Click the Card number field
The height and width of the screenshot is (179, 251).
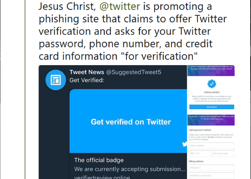tap(212, 146)
